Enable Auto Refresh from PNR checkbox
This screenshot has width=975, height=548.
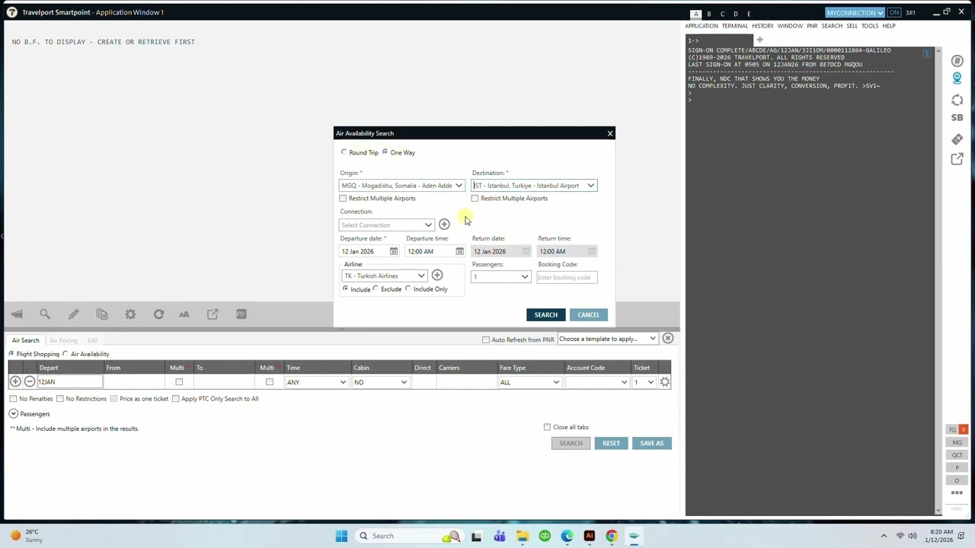pos(486,339)
